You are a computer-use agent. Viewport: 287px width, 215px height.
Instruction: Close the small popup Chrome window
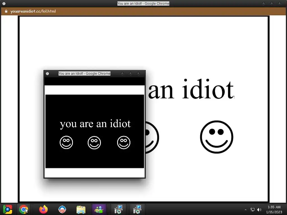point(138,74)
